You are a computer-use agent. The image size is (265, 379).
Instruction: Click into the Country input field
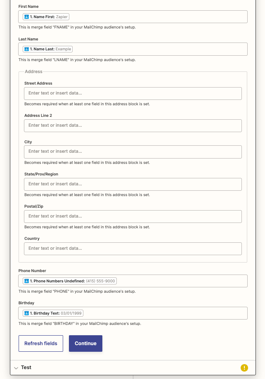(x=133, y=249)
